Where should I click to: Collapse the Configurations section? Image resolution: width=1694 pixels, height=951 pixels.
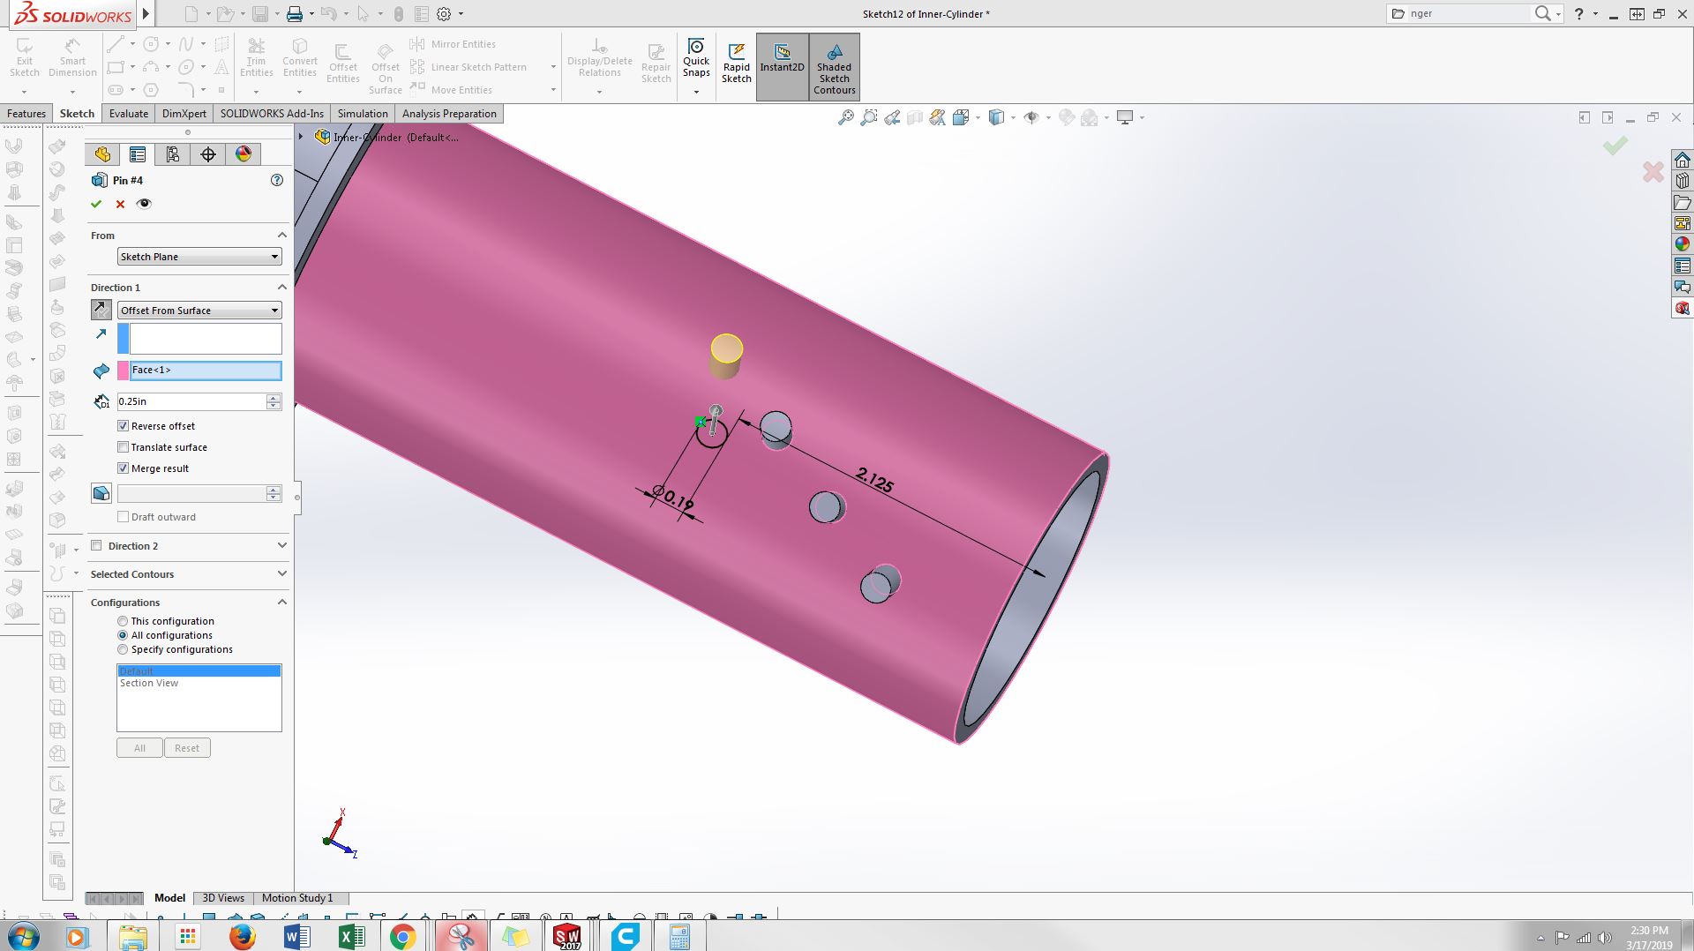tap(282, 602)
